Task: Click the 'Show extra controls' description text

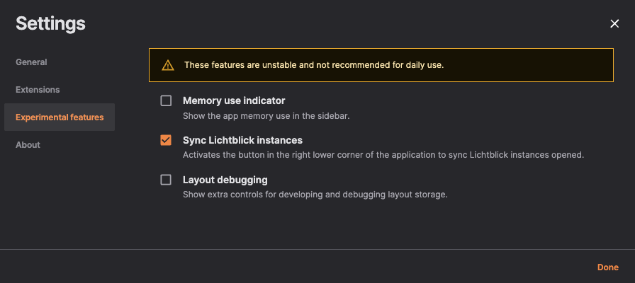Action: click(x=315, y=195)
